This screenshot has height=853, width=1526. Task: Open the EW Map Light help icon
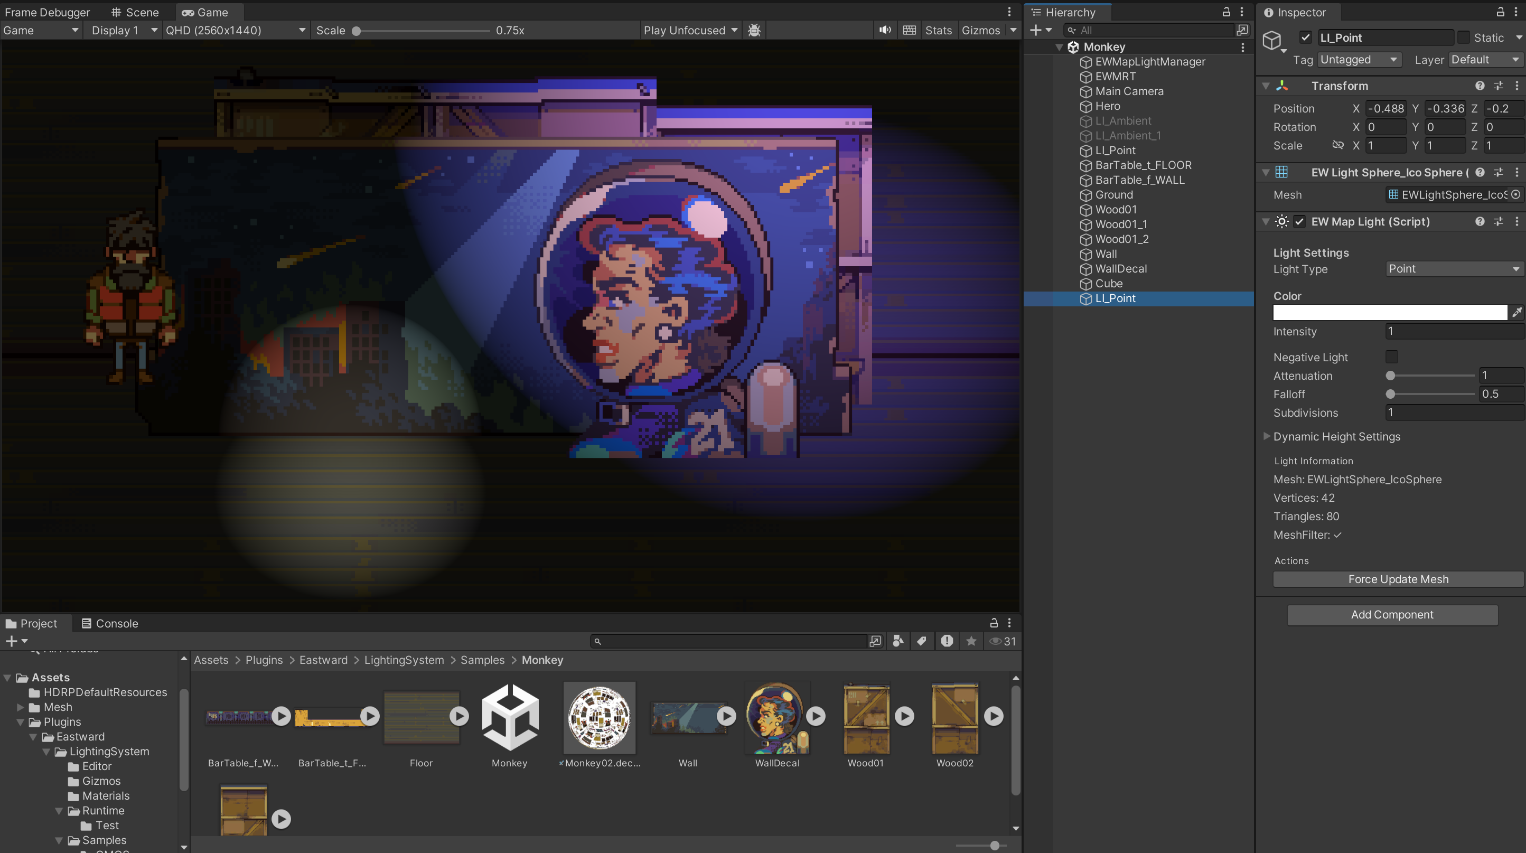tap(1479, 221)
